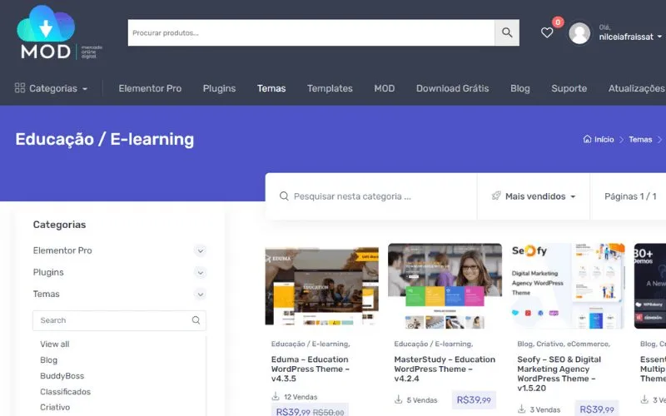Open the MasterStudy theme thumbnail
Viewport: 666px width, 416px height.
tap(445, 285)
